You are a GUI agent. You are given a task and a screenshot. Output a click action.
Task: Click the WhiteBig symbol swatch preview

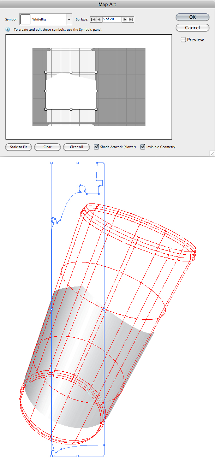[25, 19]
